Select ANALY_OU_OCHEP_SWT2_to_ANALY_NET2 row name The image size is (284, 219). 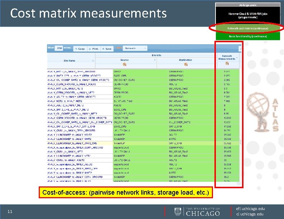coord(72,114)
